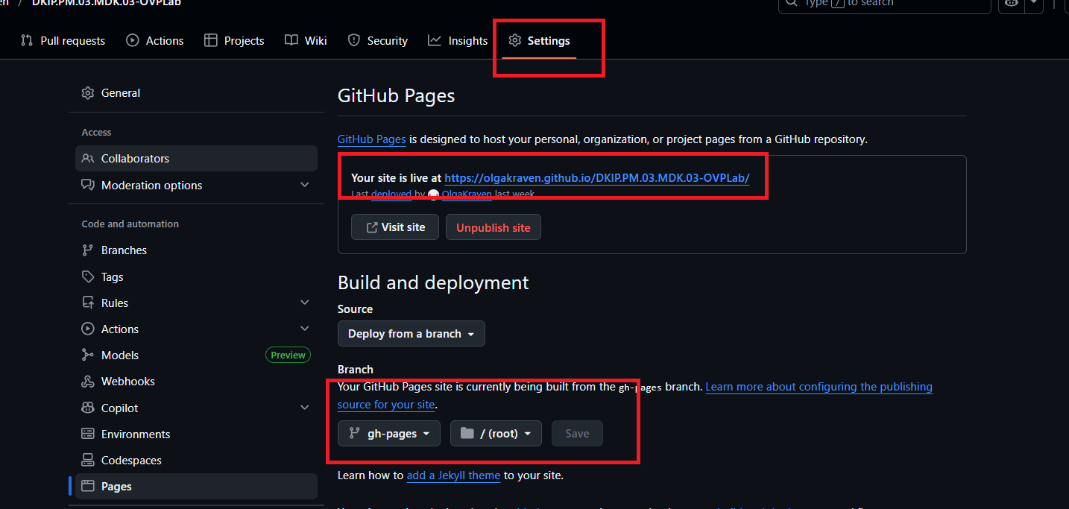Image resolution: width=1069 pixels, height=509 pixels.
Task: Click the folder icon on root selector
Action: pos(467,434)
